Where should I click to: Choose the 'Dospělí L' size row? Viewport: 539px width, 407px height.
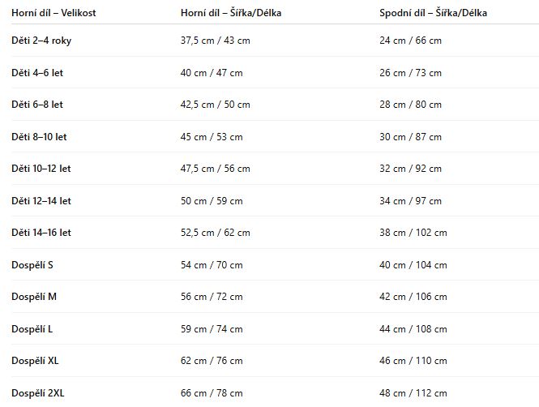[x=33, y=328]
